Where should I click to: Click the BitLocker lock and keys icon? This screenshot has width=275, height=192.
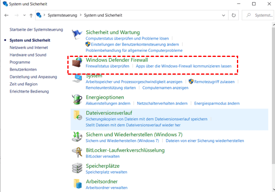(77, 152)
